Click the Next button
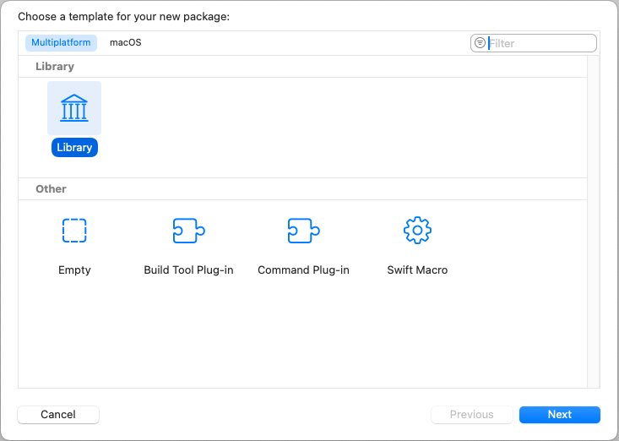The image size is (619, 441). tap(559, 415)
